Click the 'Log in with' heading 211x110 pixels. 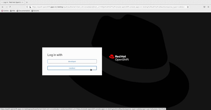pyautogui.click(x=55, y=55)
